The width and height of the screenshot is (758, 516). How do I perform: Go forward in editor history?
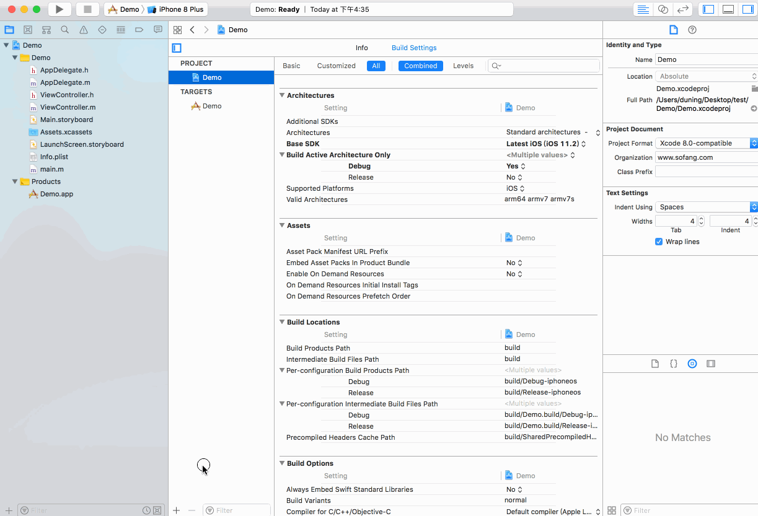(x=206, y=30)
